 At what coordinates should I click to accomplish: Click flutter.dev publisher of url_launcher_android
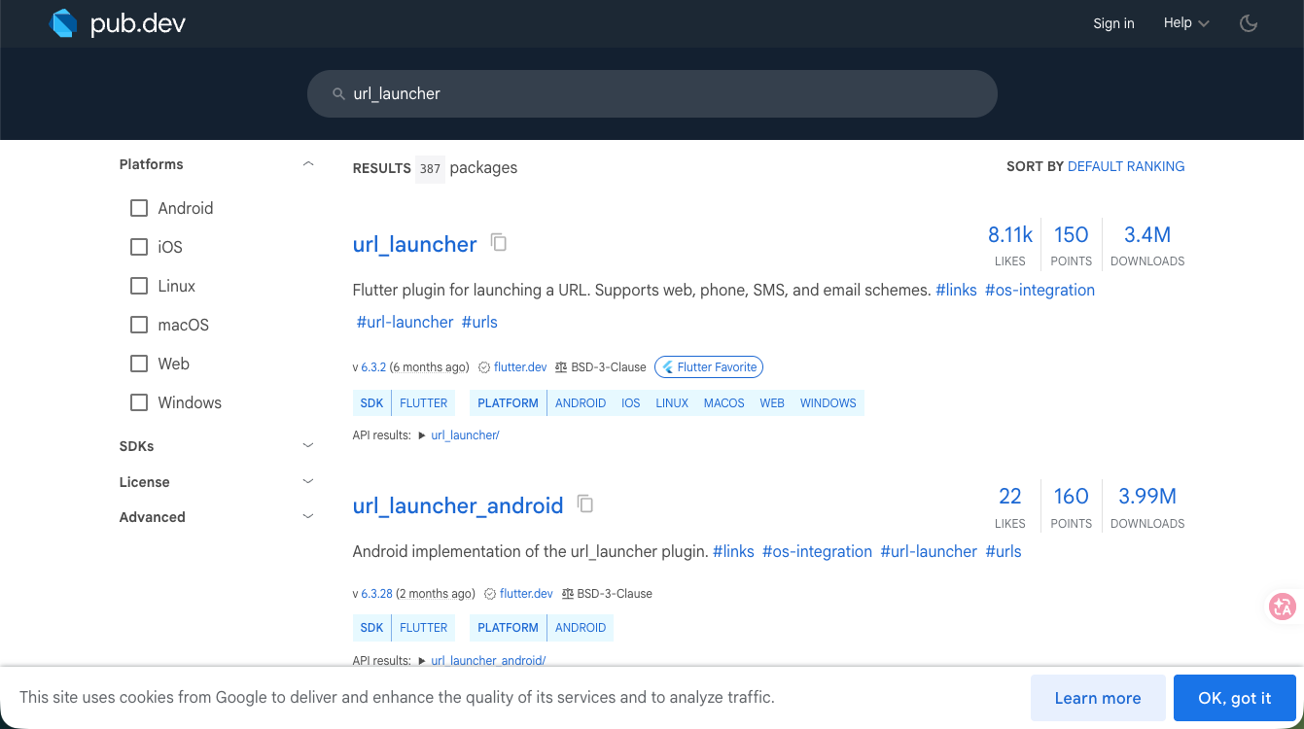pos(526,594)
